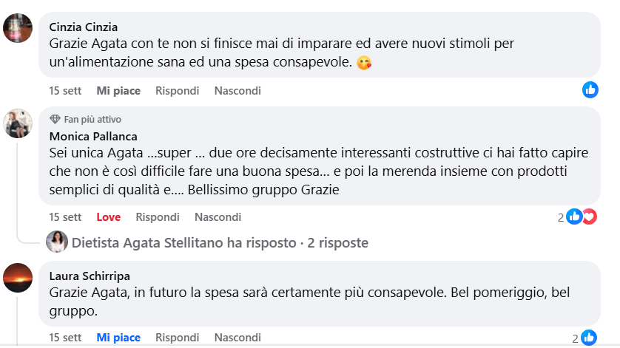Toggle Mi piace on Laura's comment

tap(118, 338)
